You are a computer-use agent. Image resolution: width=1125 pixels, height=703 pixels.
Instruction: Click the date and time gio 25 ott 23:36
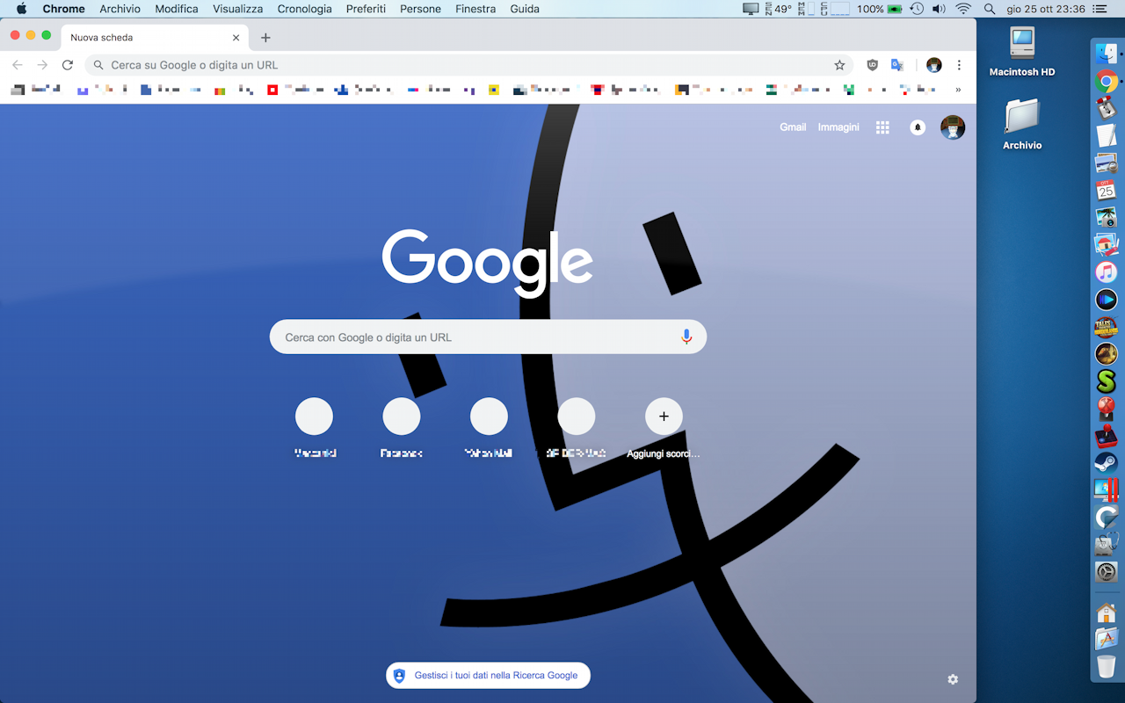click(1046, 9)
